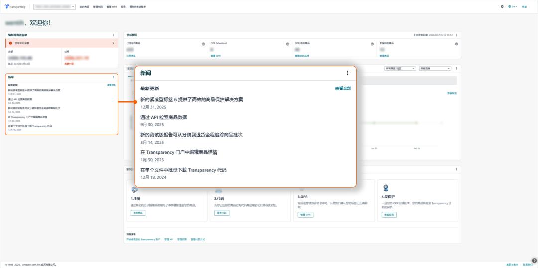Open the 管理付款方式 resource link

click(198, 239)
